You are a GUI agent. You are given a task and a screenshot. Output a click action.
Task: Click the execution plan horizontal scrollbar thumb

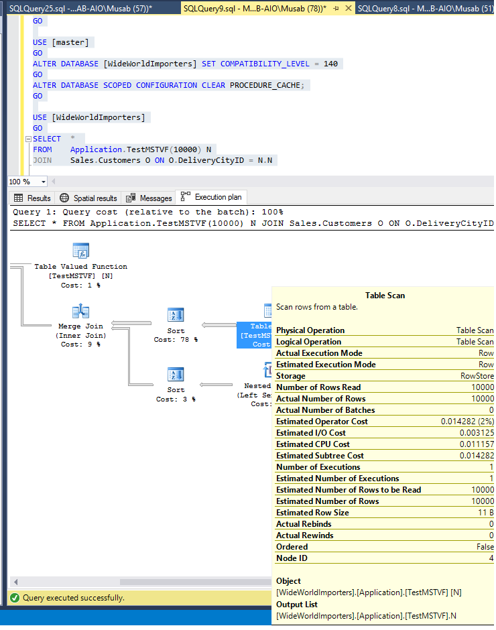[194, 582]
